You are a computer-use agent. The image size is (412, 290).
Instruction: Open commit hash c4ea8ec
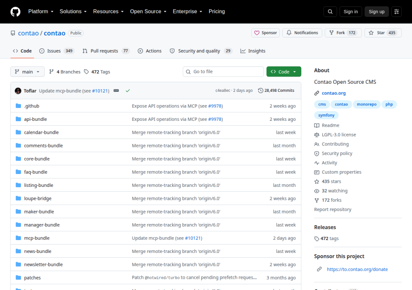222,91
